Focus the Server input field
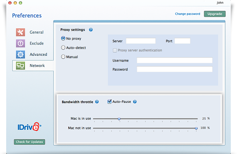 (141, 41)
